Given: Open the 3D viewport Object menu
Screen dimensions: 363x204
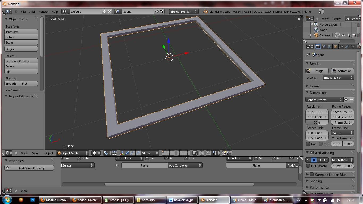Looking at the screenshot, I should (x=49, y=153).
